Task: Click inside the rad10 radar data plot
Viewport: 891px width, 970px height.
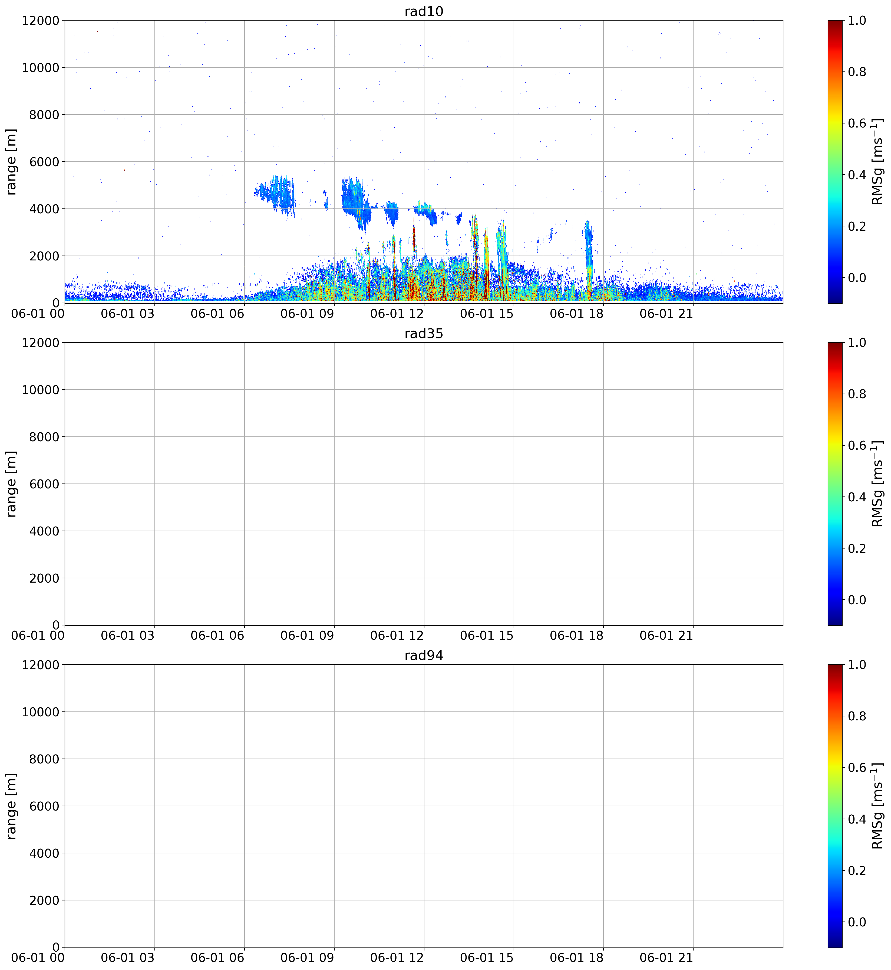Action: (423, 162)
